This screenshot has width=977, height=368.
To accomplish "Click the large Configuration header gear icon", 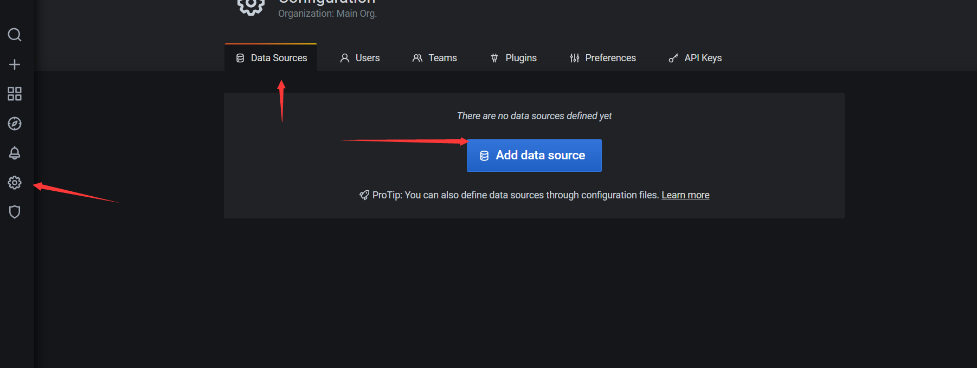I will click(x=250, y=5).
